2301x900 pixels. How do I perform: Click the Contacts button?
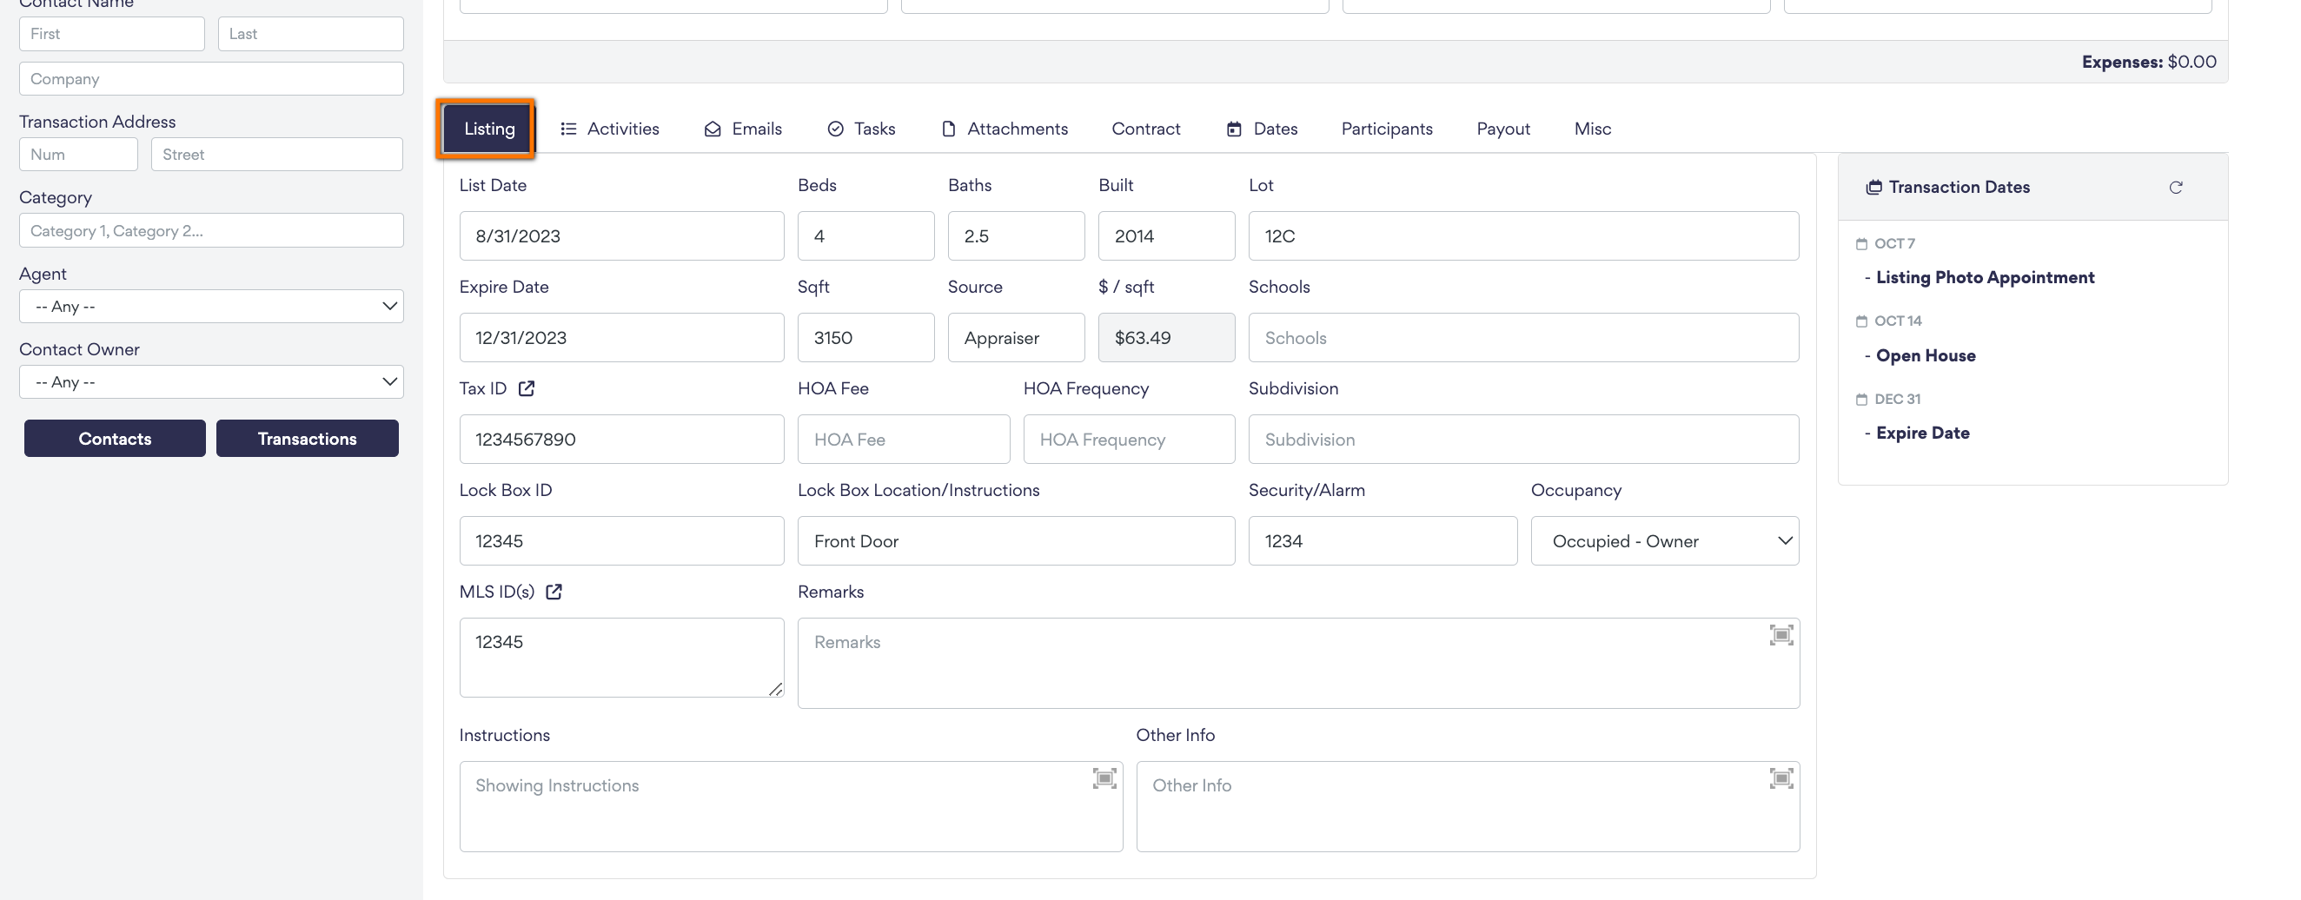tap(115, 439)
